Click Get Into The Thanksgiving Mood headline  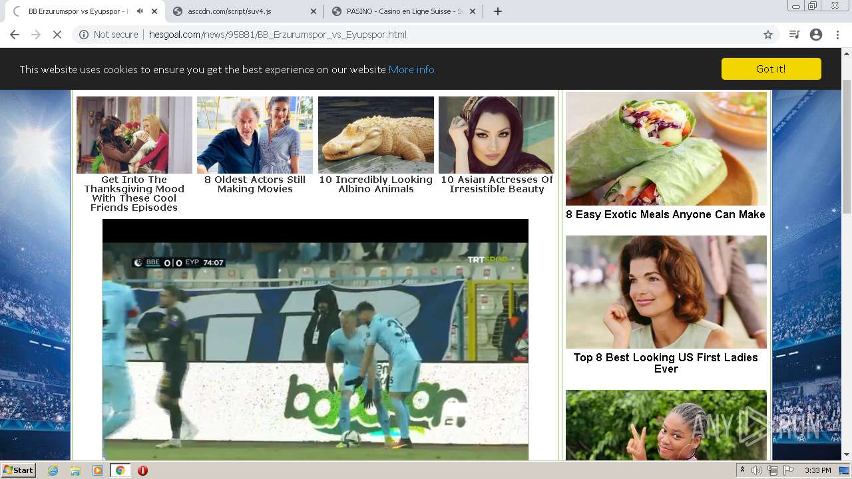(134, 194)
